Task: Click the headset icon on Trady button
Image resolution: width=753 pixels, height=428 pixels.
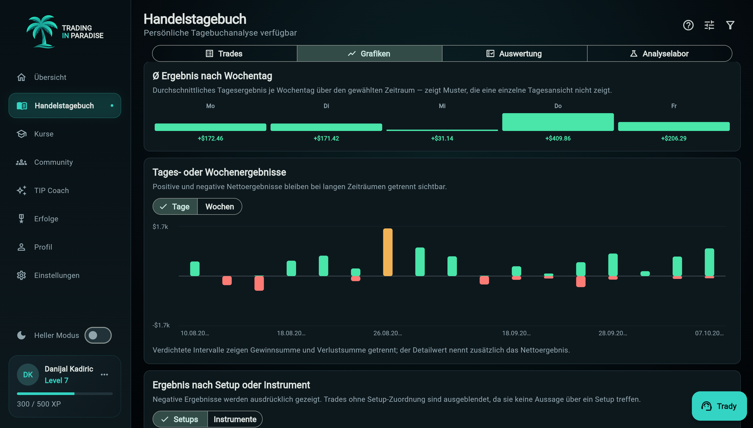Action: (x=706, y=406)
